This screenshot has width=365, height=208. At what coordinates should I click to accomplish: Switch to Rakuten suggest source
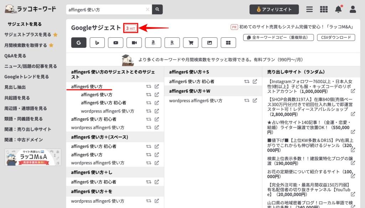tap(172, 43)
